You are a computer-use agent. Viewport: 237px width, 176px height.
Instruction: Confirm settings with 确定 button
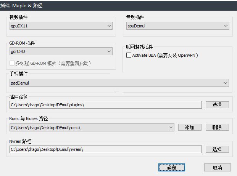pyautogui.click(x=172, y=168)
